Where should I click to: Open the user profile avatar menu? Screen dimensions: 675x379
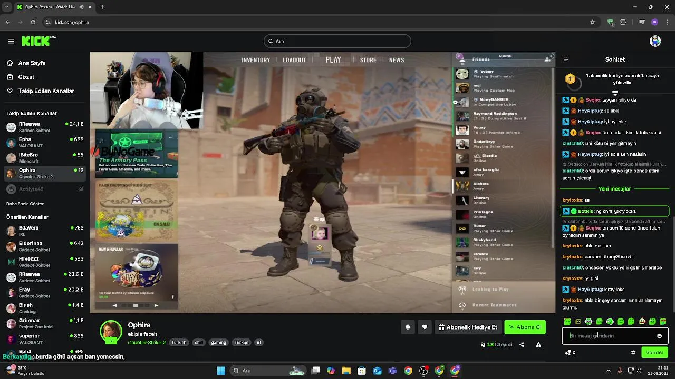(x=655, y=41)
